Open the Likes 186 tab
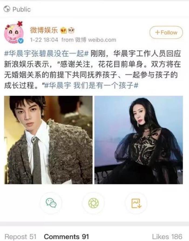 click(167, 236)
